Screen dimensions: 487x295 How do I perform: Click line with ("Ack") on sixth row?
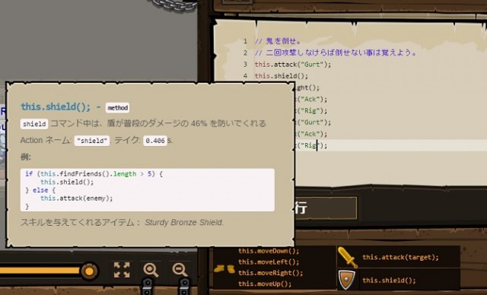[311, 100]
